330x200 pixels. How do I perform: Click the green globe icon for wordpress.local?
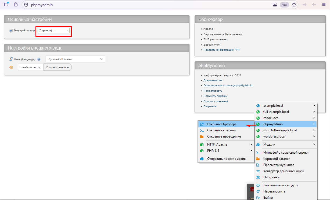[258, 136]
